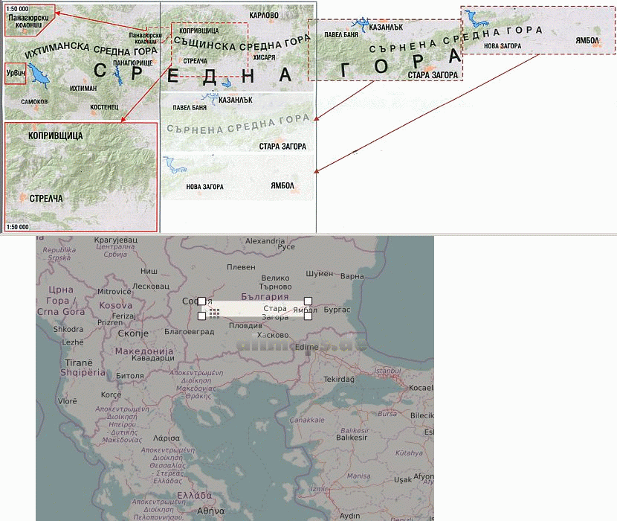Image resolution: width=617 pixels, height=521 pixels.
Task: Click the bottom-left resize handle of selection box
Action: (x=201, y=316)
